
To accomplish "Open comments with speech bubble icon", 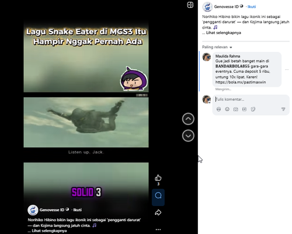I will click(x=158, y=196).
